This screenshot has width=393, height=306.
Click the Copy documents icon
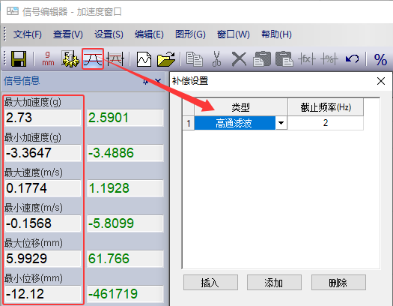(195, 59)
